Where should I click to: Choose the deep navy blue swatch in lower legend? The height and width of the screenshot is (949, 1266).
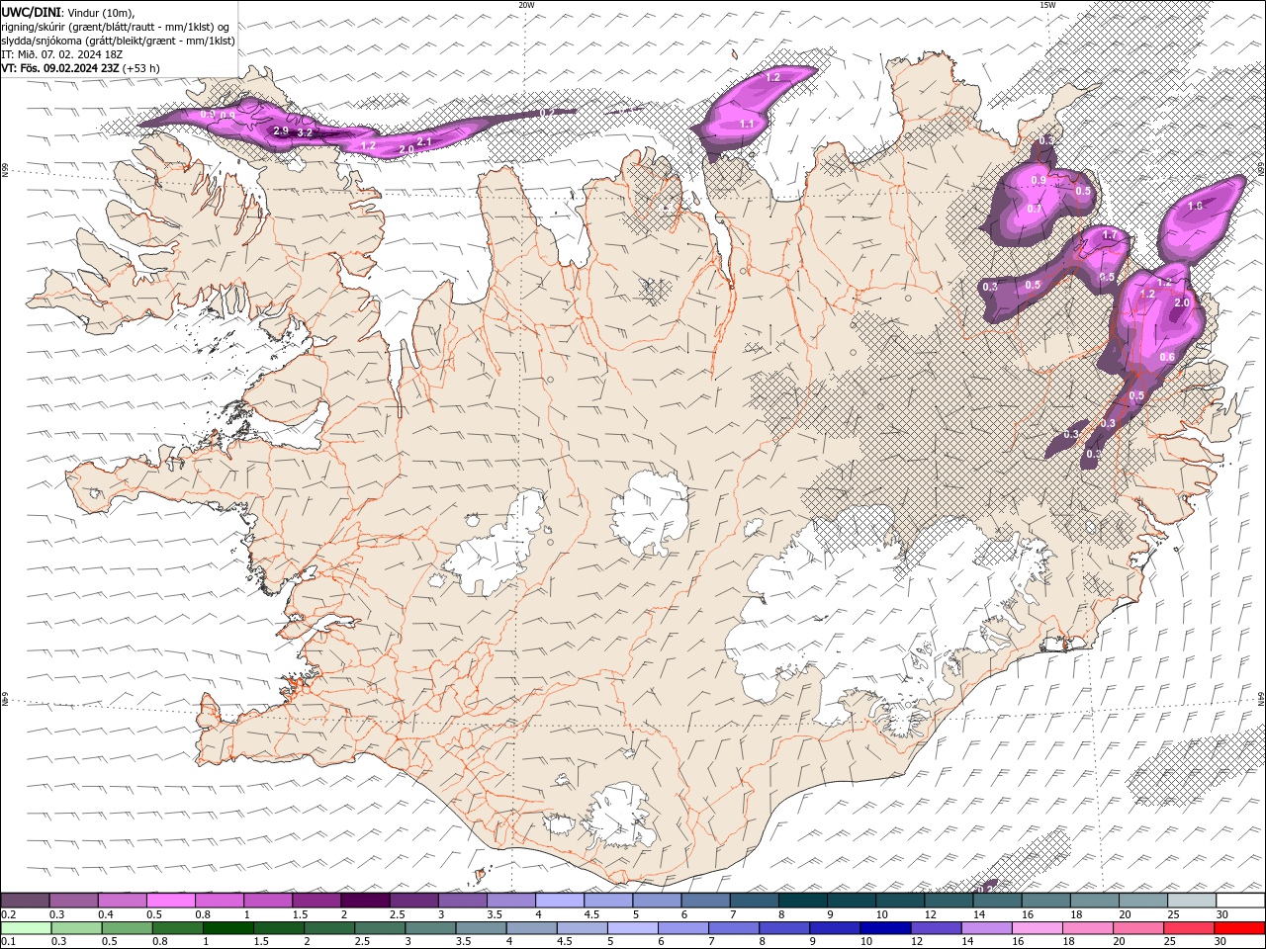(884, 928)
